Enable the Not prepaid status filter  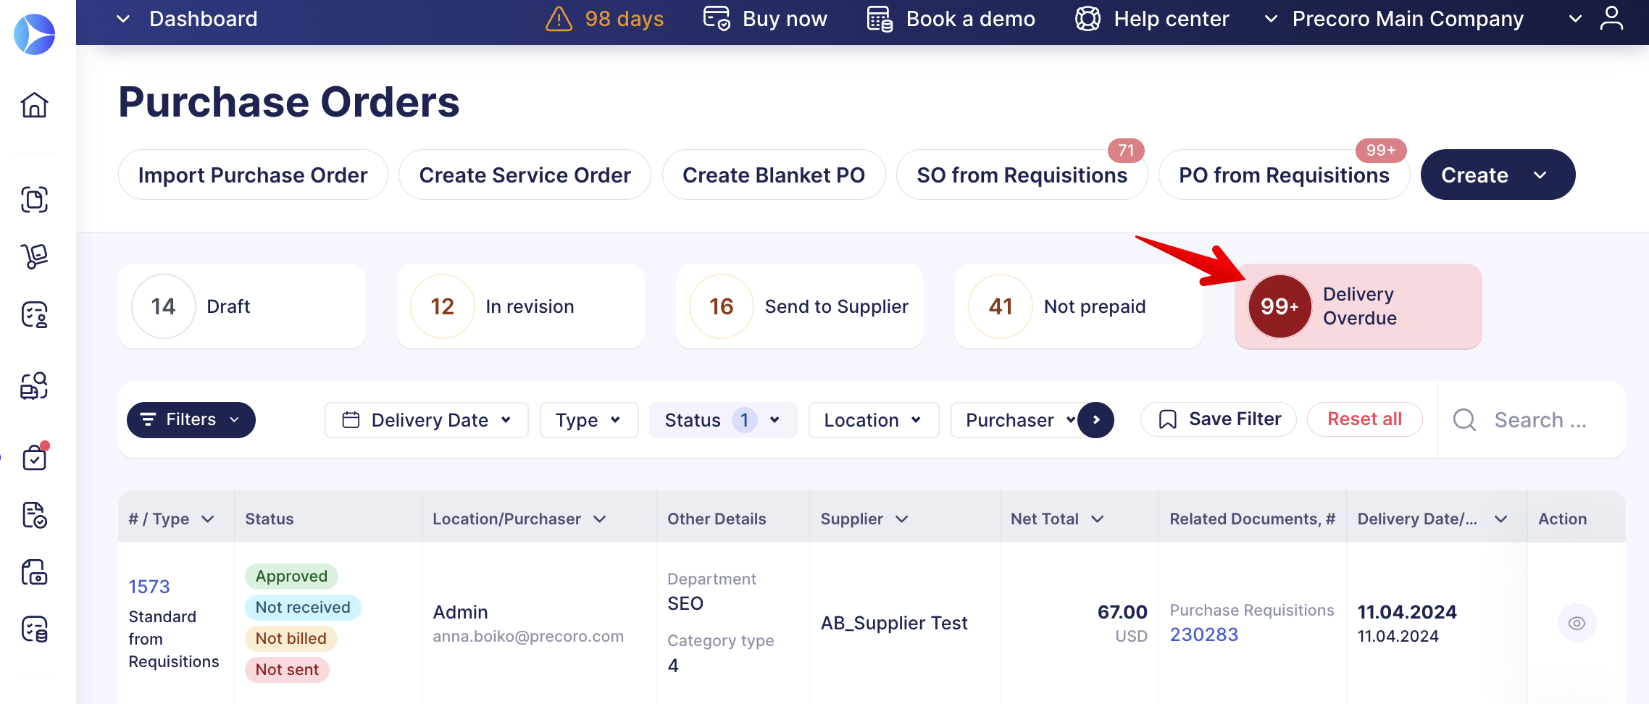tap(1078, 306)
